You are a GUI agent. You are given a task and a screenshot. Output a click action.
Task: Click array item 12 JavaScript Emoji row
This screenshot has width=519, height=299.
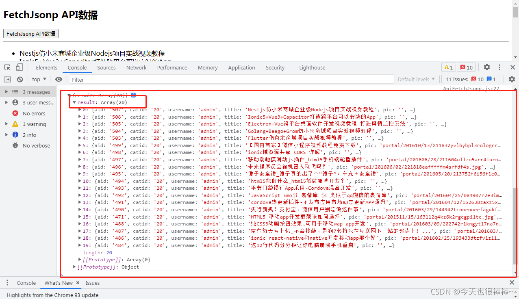tap(289, 195)
